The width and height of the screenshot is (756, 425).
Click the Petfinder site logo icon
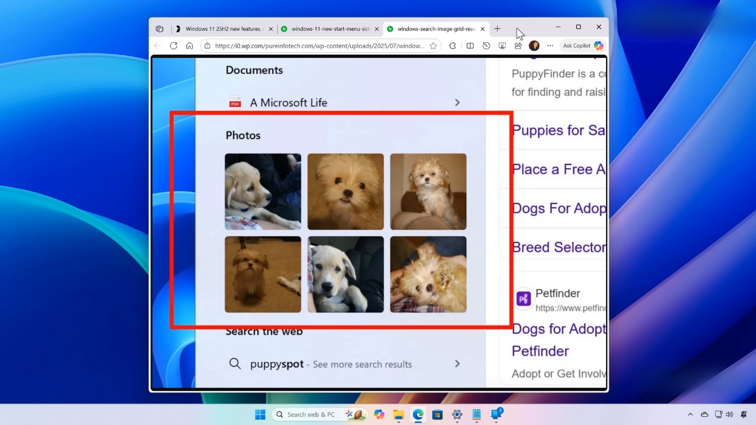point(524,298)
